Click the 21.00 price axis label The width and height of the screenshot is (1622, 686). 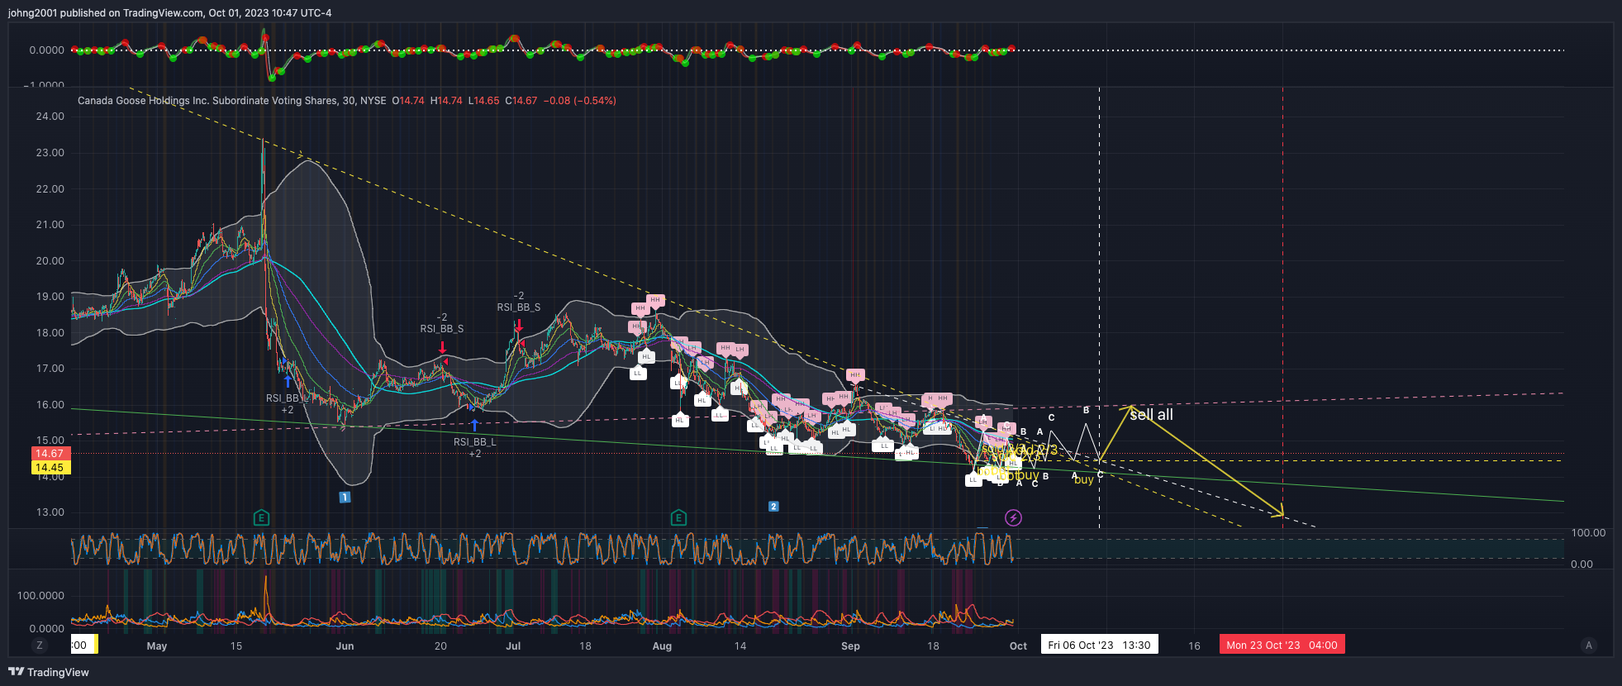50,225
